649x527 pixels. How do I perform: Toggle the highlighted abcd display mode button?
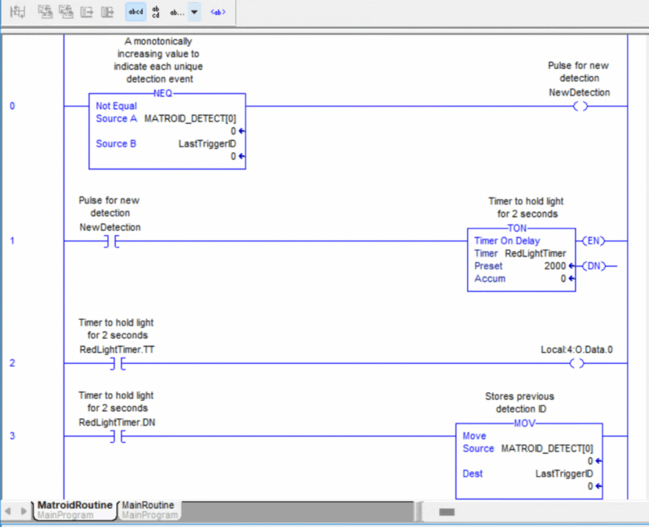[135, 11]
